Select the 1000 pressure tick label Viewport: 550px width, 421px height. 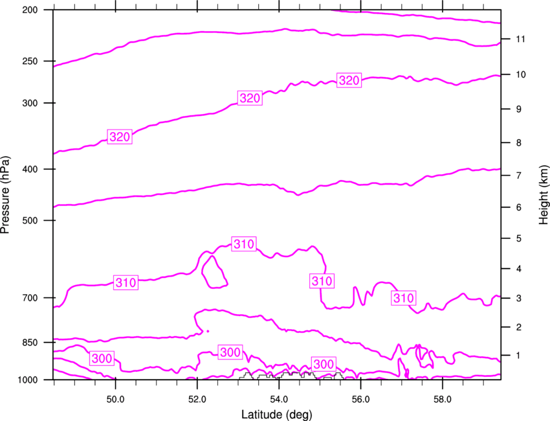click(x=28, y=380)
